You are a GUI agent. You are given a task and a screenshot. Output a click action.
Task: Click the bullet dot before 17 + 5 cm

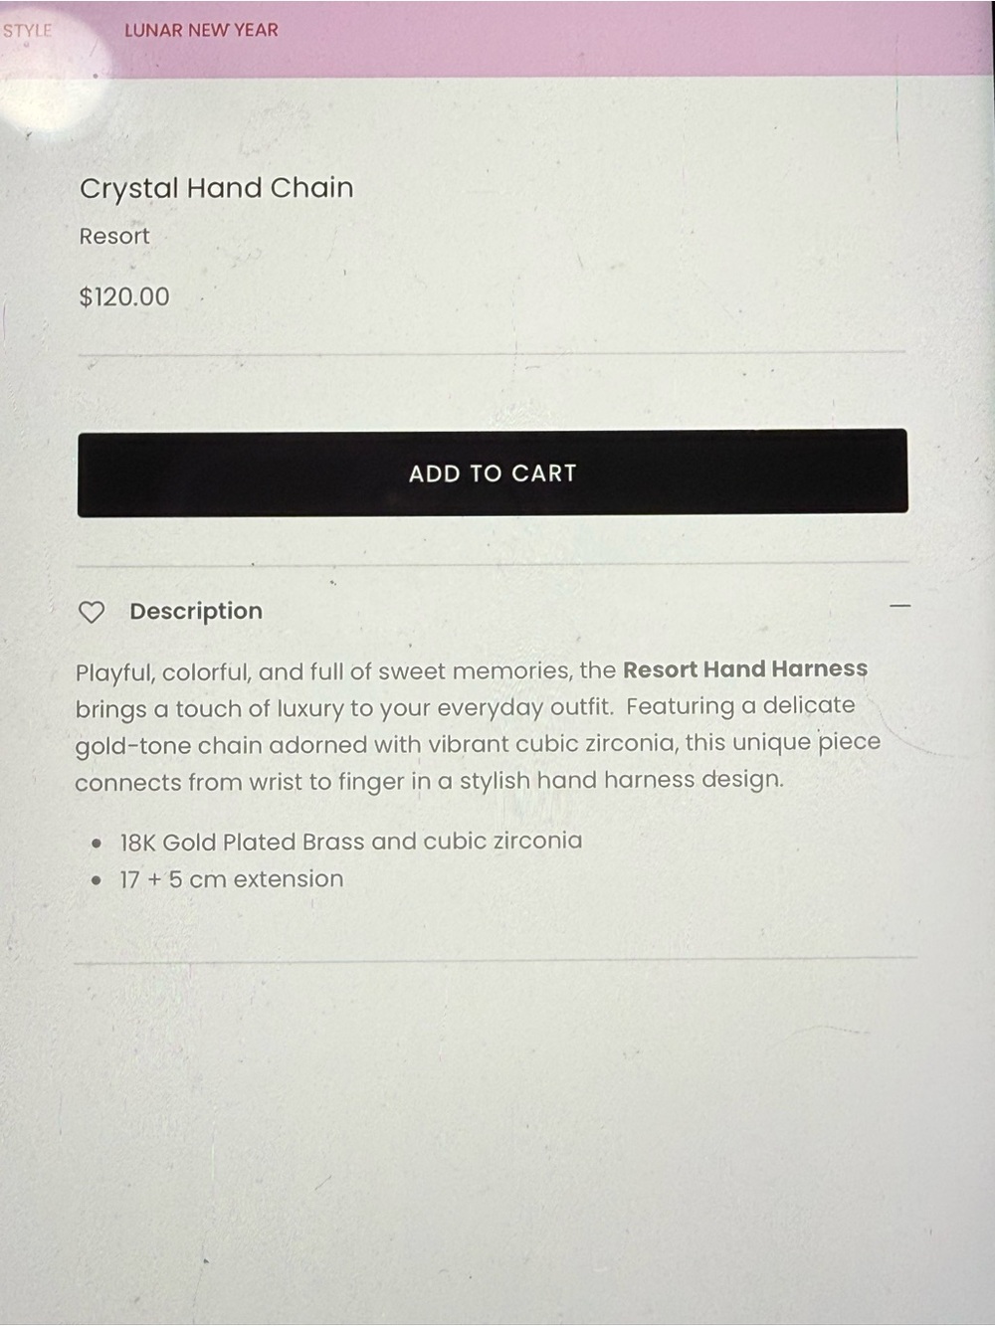click(x=97, y=881)
